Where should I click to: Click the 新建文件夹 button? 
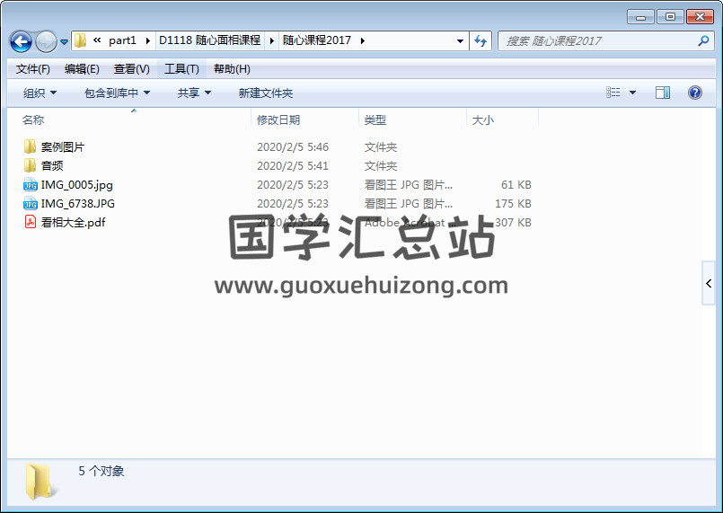click(x=265, y=93)
